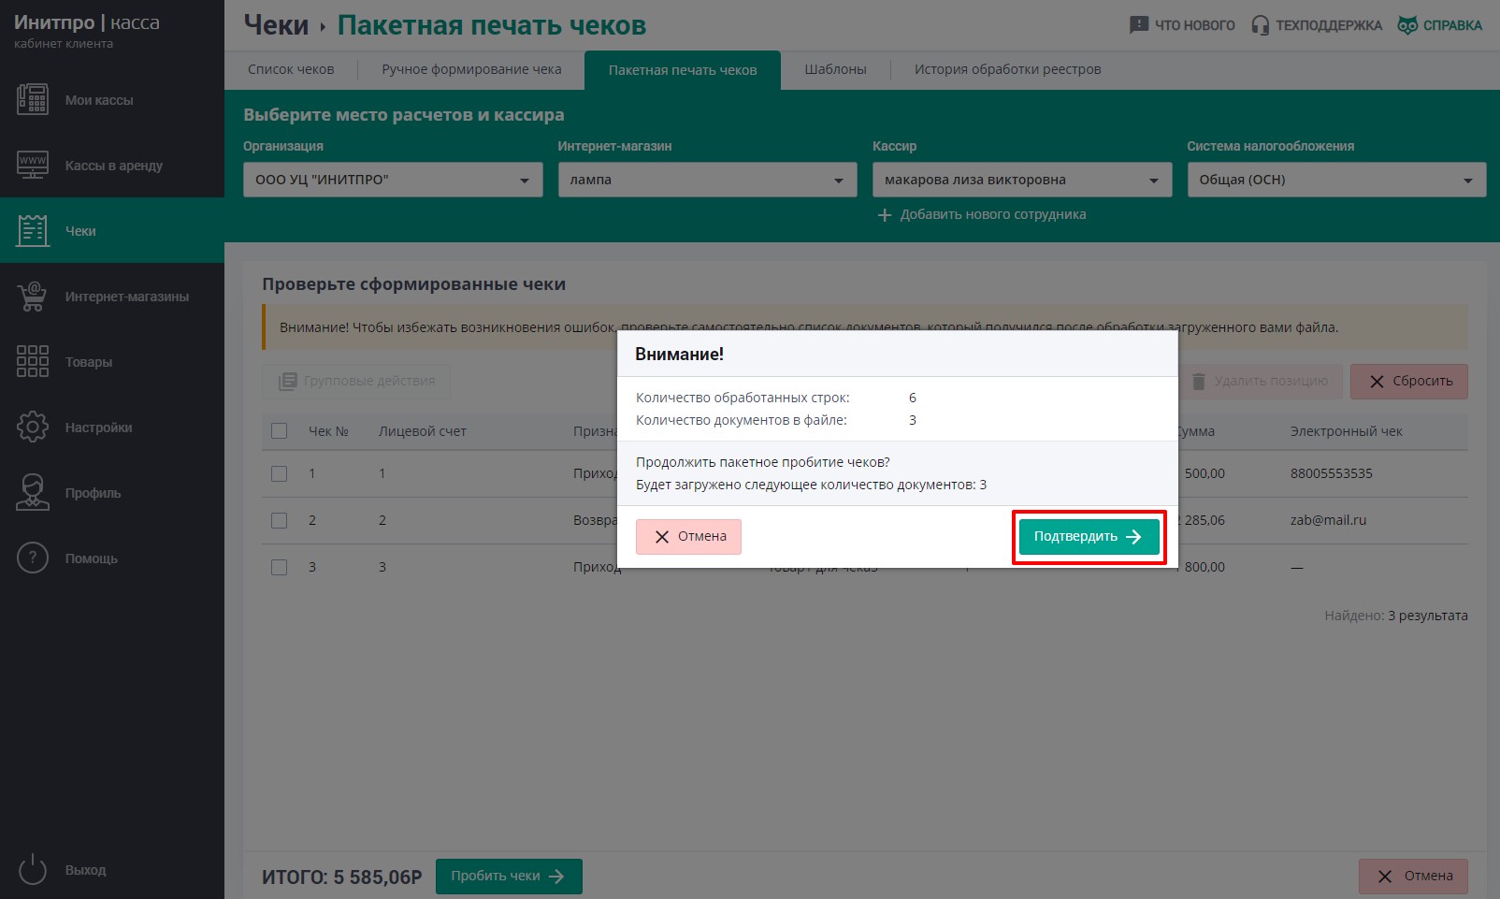1500x899 pixels.
Task: Open the Помощь question mark icon
Action: pos(33,558)
